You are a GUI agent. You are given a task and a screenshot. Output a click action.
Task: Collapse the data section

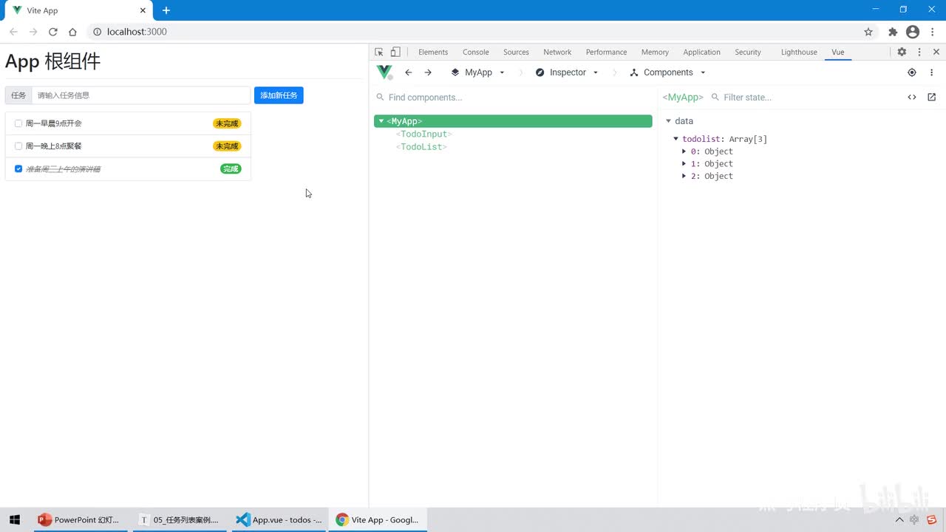[x=668, y=121]
